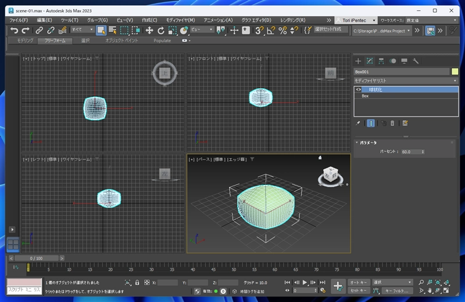Viewport: 465px width, 302px height.
Task: Expand hidden menus with double chevron
Action: click(x=328, y=20)
